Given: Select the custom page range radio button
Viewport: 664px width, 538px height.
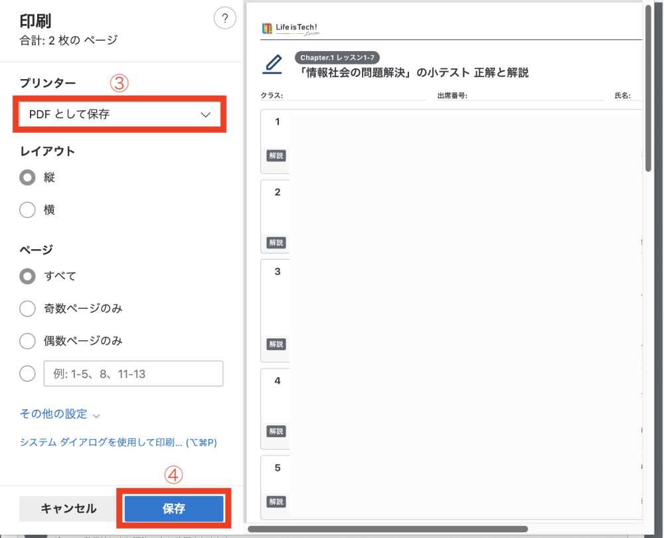Looking at the screenshot, I should tap(28, 374).
